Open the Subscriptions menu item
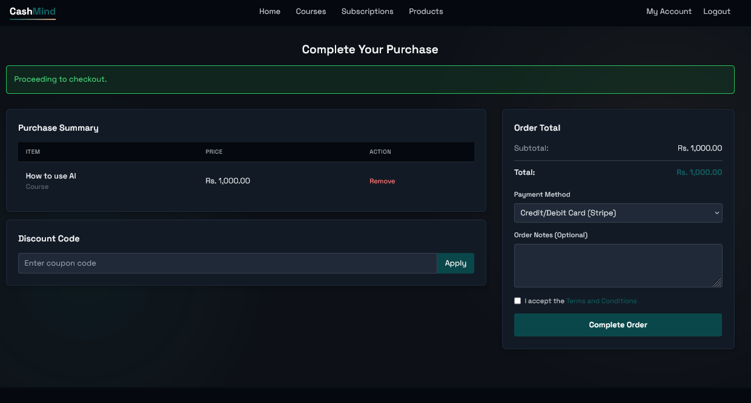Viewport: 751px width, 403px height. pyautogui.click(x=367, y=11)
